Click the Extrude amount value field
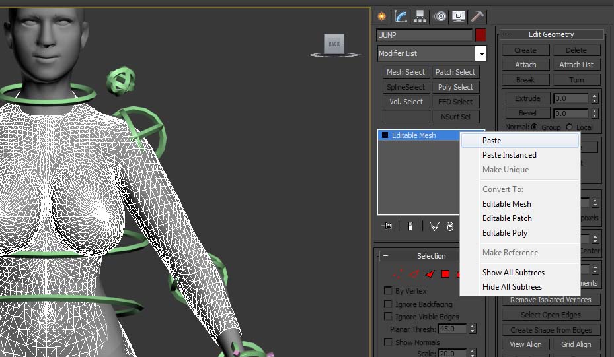This screenshot has width=614, height=357. [x=571, y=98]
